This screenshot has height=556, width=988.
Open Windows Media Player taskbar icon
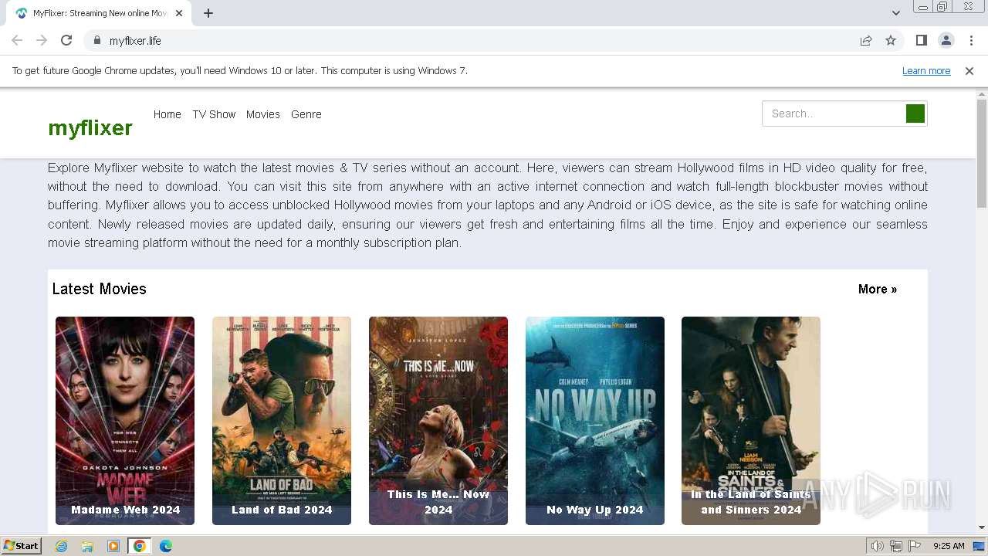click(113, 546)
